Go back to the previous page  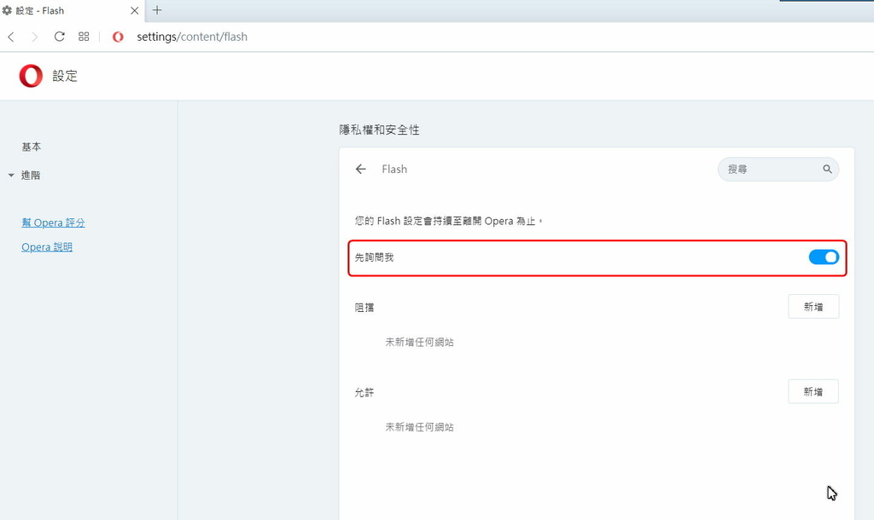coord(11,37)
